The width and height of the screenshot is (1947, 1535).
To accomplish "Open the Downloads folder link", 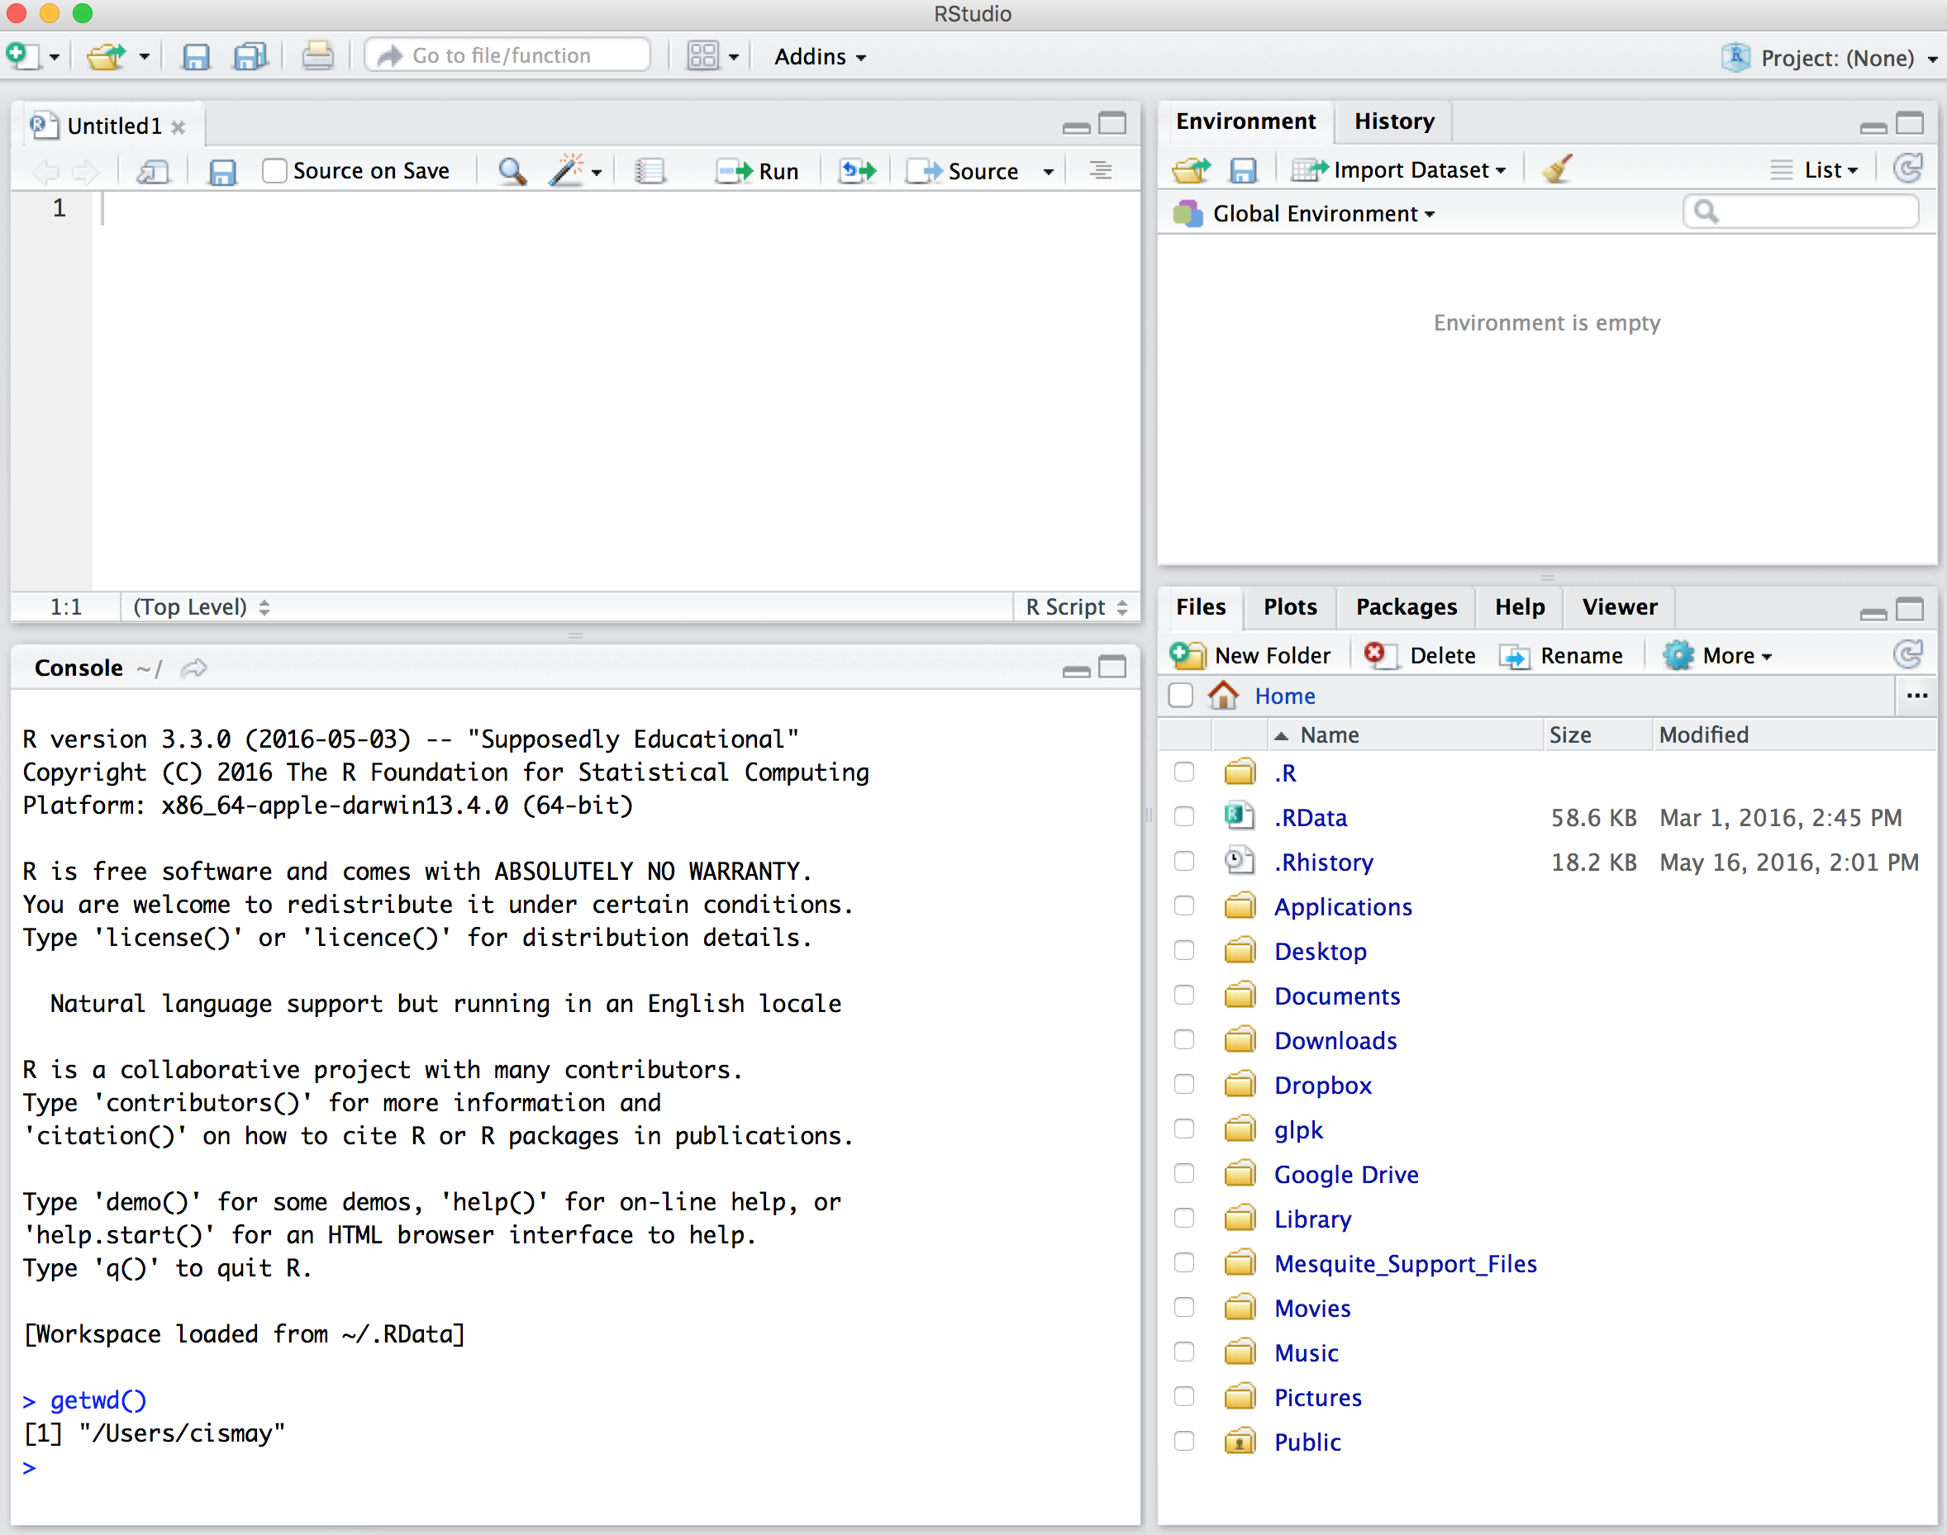I will [x=1335, y=1040].
